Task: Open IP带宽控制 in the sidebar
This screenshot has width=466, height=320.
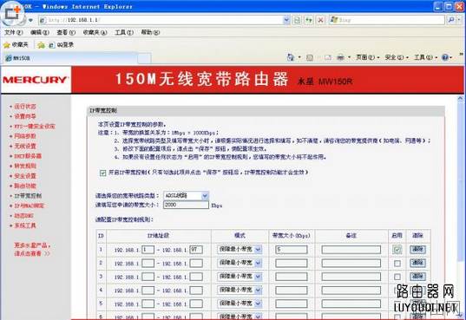Action: pyautogui.click(x=28, y=196)
